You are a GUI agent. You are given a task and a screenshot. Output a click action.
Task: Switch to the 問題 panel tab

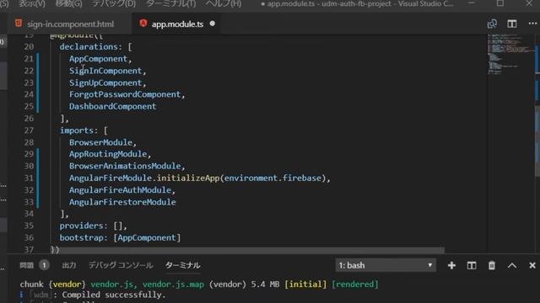26,265
